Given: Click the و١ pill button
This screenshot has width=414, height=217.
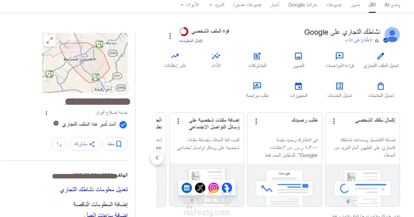Looking at the screenshot, I should click(59, 144).
